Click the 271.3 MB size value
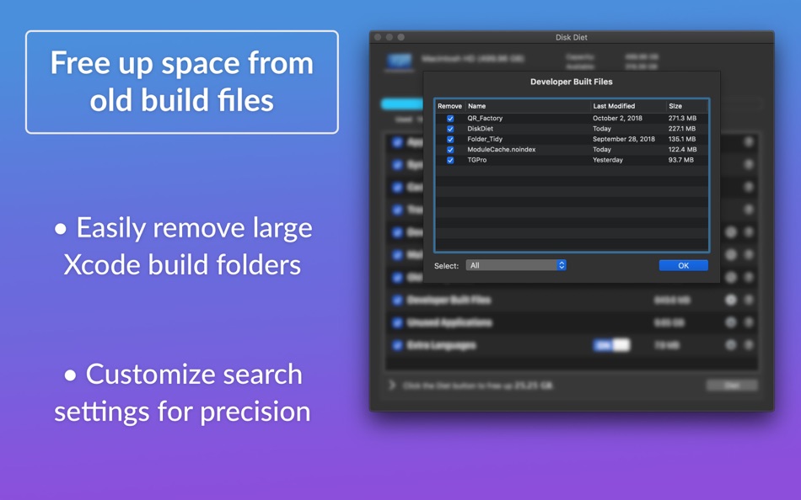 (682, 119)
